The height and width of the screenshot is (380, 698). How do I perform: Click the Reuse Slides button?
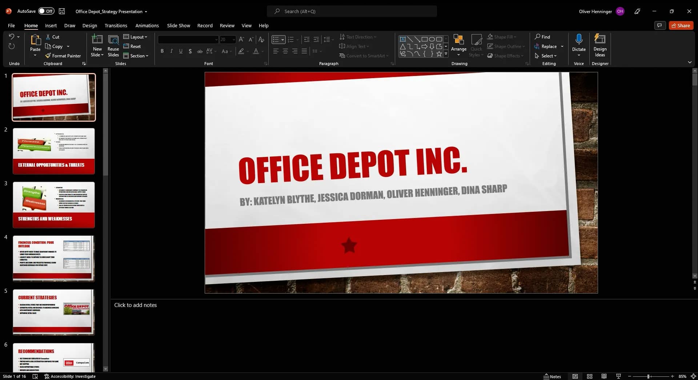pos(113,45)
